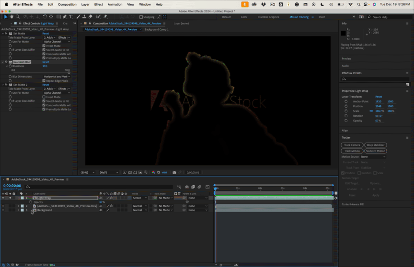Click the Effects & Presets search field
This screenshot has height=267, width=414.
point(374,79)
